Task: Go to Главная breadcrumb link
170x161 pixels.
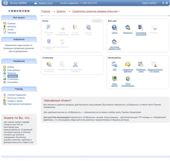Action: (45, 11)
